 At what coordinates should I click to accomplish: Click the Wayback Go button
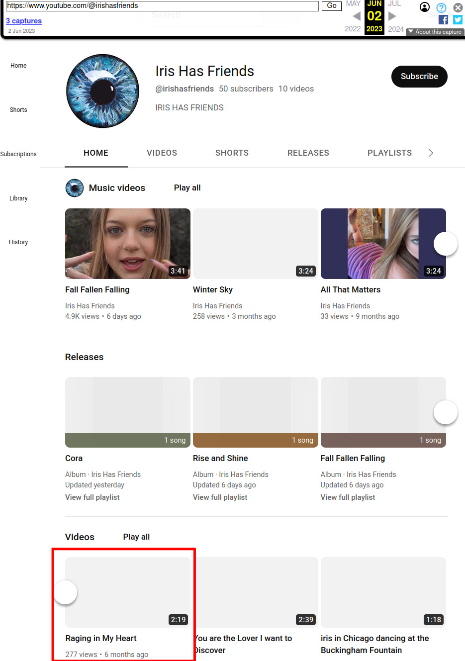tap(332, 6)
